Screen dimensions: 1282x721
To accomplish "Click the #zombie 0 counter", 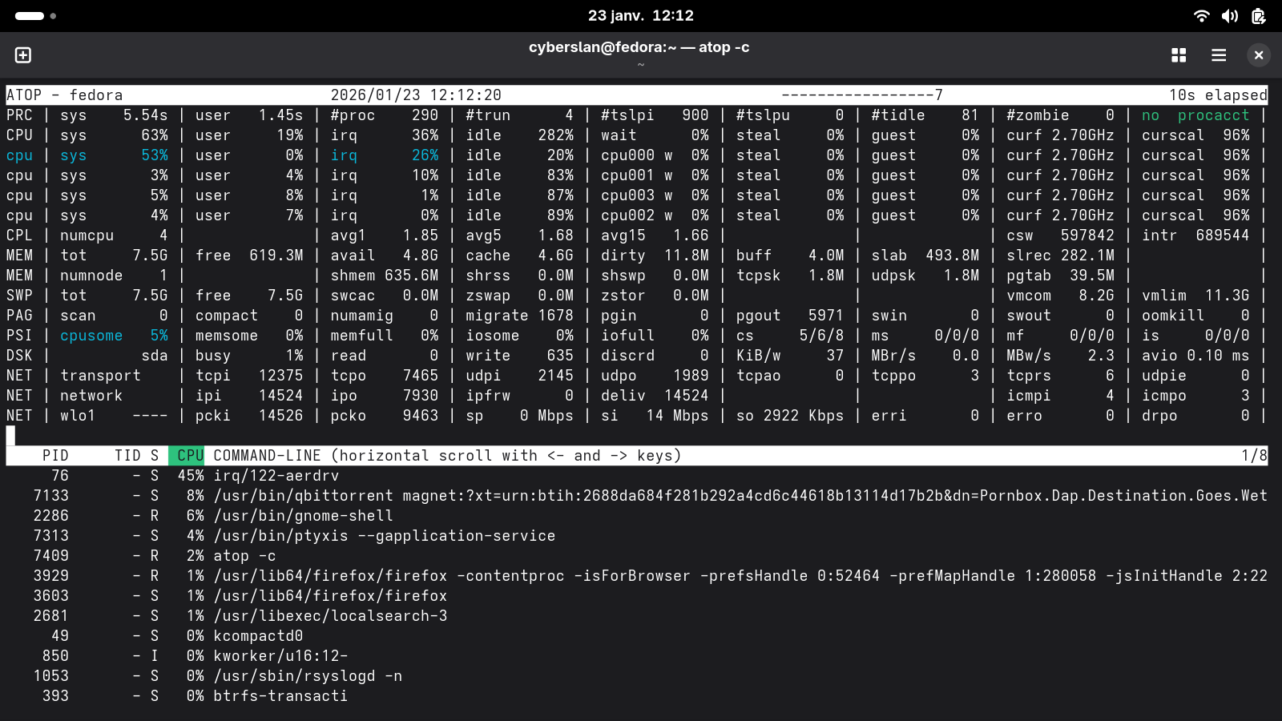I will pos(1060,115).
